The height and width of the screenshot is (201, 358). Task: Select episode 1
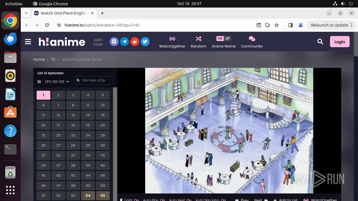tap(43, 95)
